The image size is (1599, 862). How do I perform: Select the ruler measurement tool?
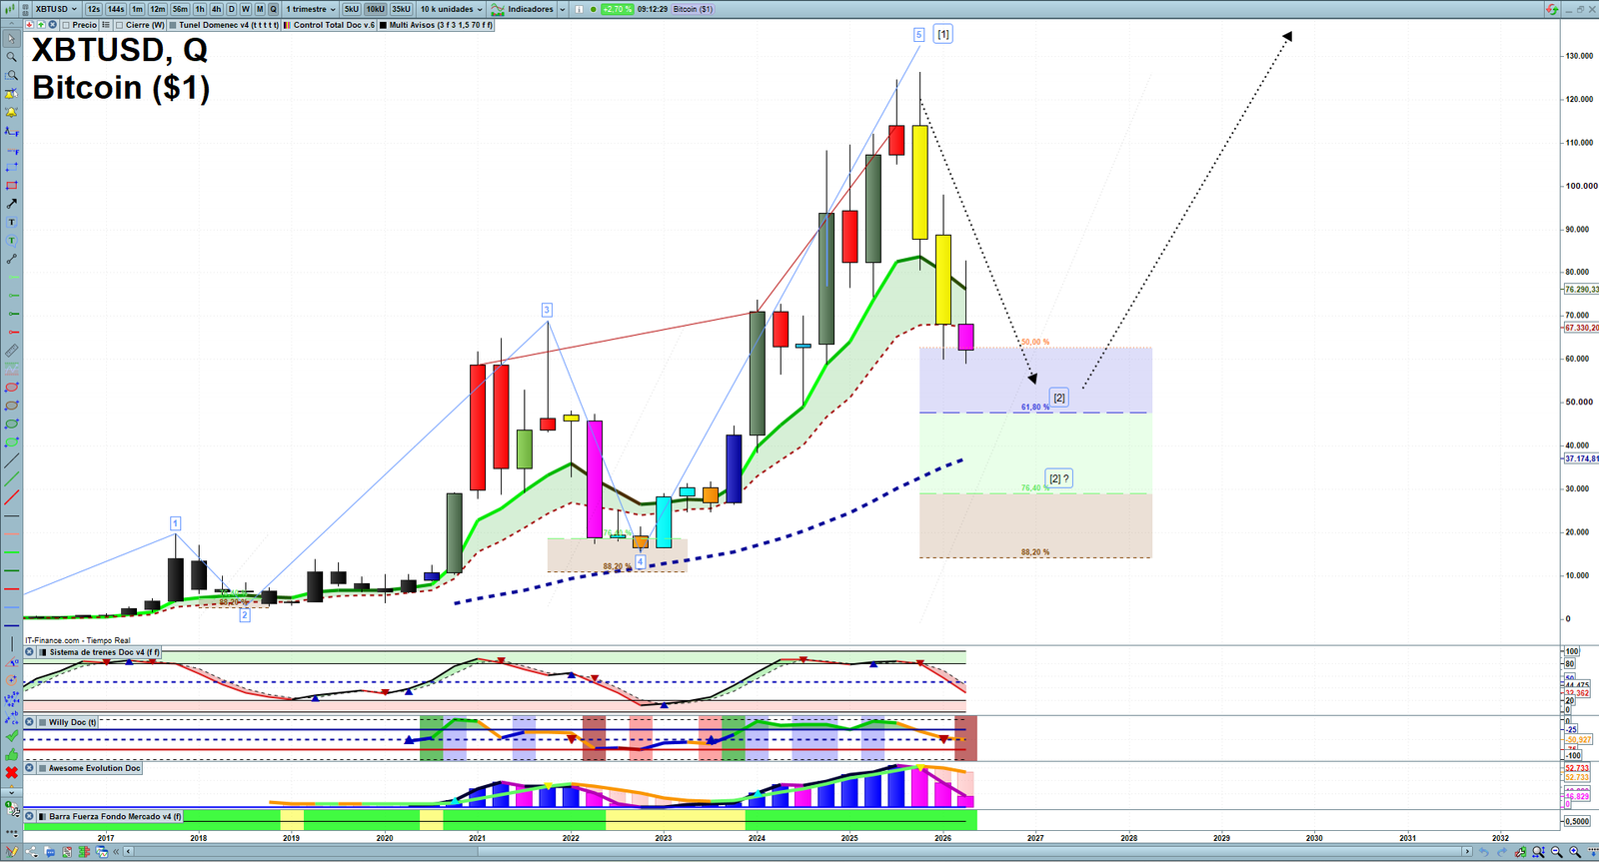[x=11, y=351]
